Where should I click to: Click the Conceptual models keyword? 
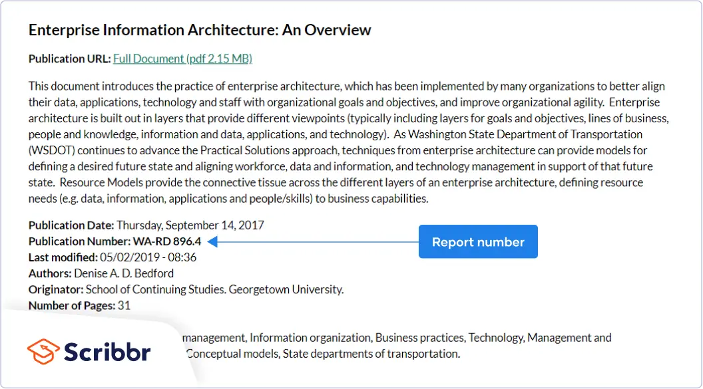[232, 354]
